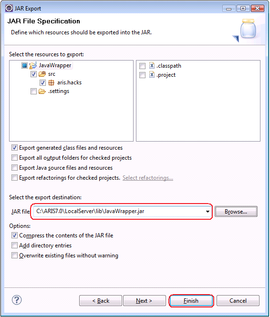Click the Select refactorings link

pyautogui.click(x=148, y=178)
